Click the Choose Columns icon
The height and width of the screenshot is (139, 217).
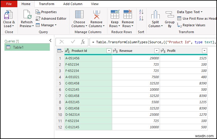coord(79,14)
